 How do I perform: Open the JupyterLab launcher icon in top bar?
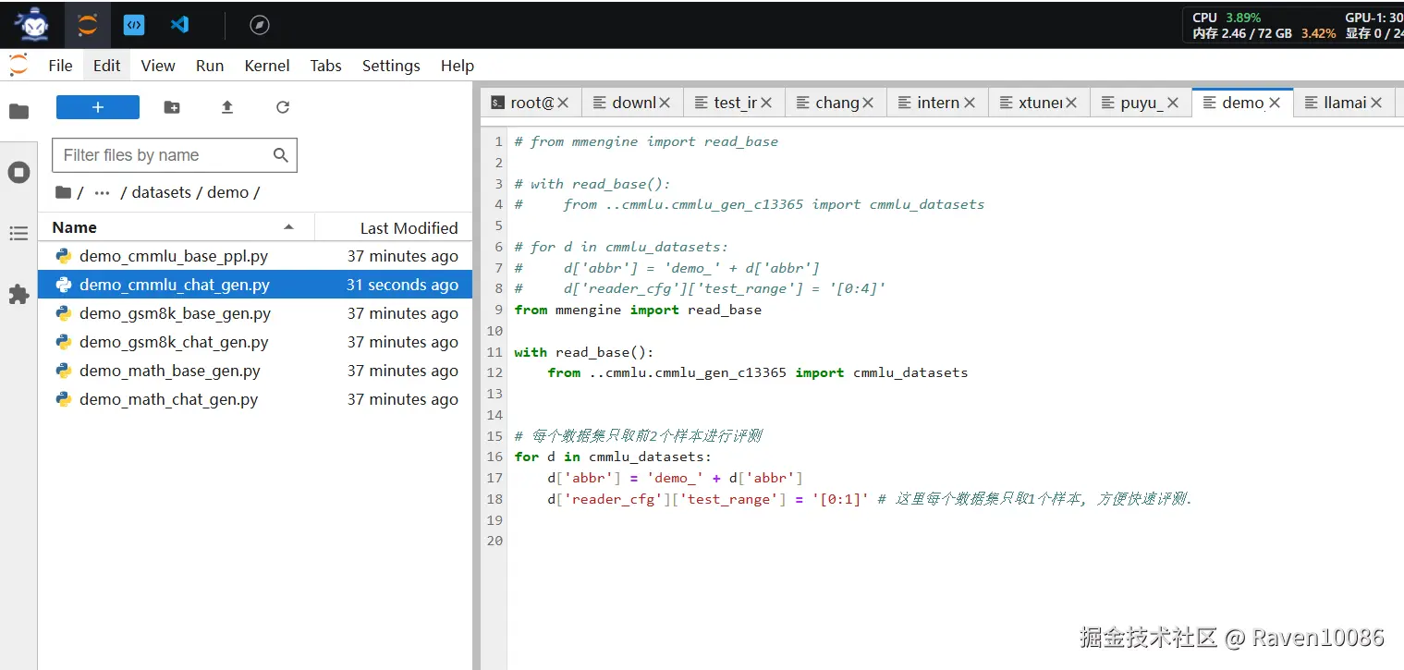[88, 25]
